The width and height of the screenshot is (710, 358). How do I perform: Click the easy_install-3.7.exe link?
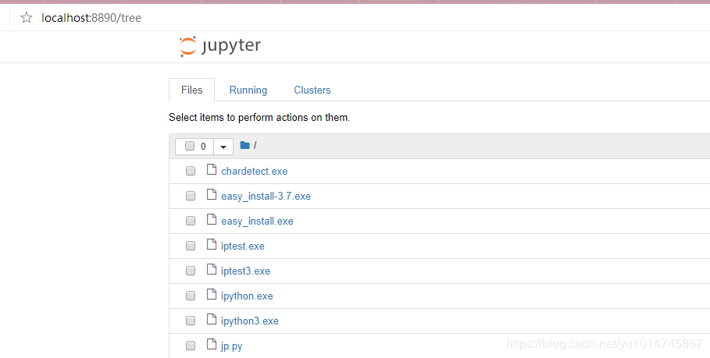pyautogui.click(x=266, y=197)
